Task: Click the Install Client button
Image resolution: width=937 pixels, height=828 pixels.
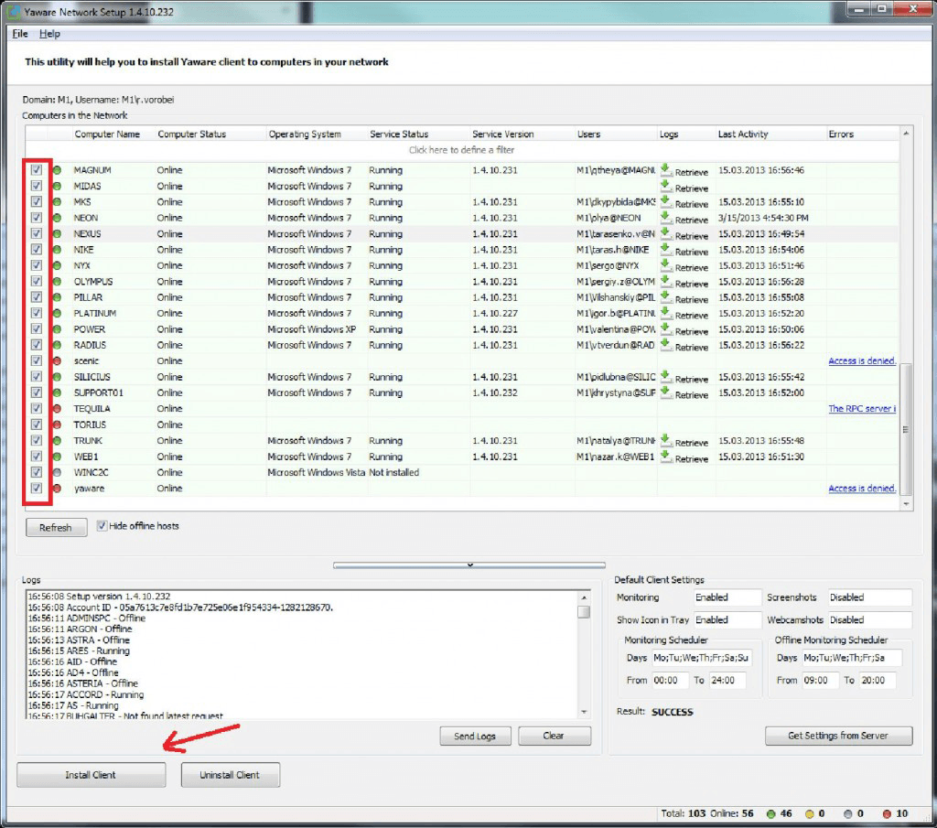Action: pyautogui.click(x=91, y=775)
